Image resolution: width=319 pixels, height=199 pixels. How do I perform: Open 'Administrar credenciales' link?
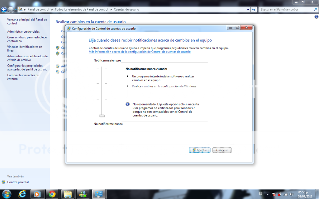tap(23, 32)
